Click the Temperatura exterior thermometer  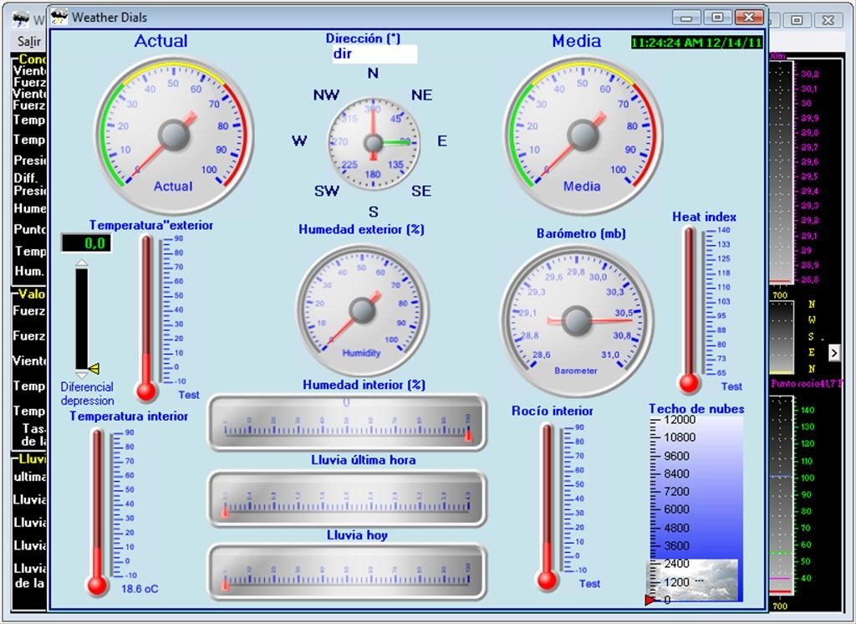coord(146,319)
